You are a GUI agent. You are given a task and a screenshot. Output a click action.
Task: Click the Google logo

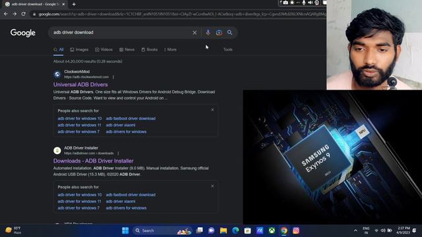tap(23, 33)
